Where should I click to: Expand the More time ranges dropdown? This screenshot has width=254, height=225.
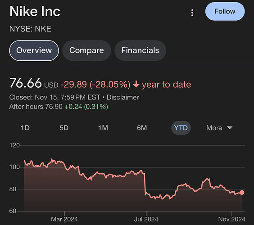tap(219, 128)
